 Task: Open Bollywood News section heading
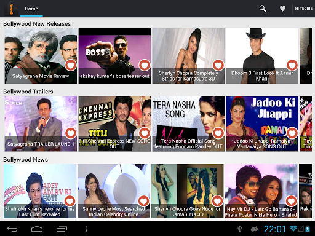[26, 160]
